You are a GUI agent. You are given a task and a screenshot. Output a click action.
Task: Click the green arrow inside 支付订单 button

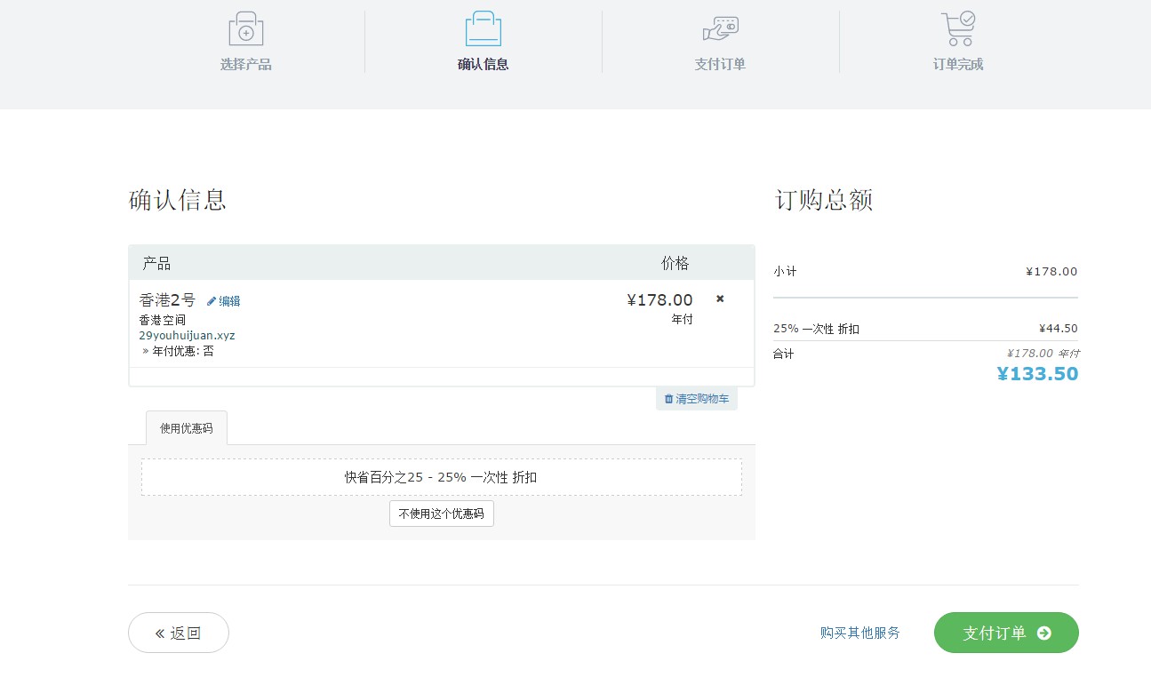coord(1043,633)
